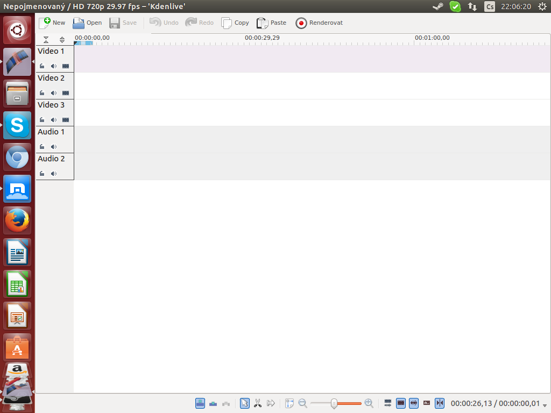Hide video of Video 2 track
Image resolution: width=551 pixels, height=413 pixels.
point(66,93)
